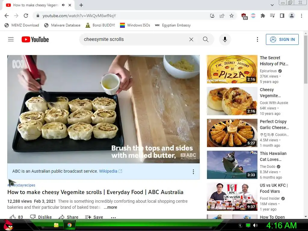Open The Secret History of Pizza thumbnail
Viewport: 308px width, 231px height.
(x=232, y=69)
